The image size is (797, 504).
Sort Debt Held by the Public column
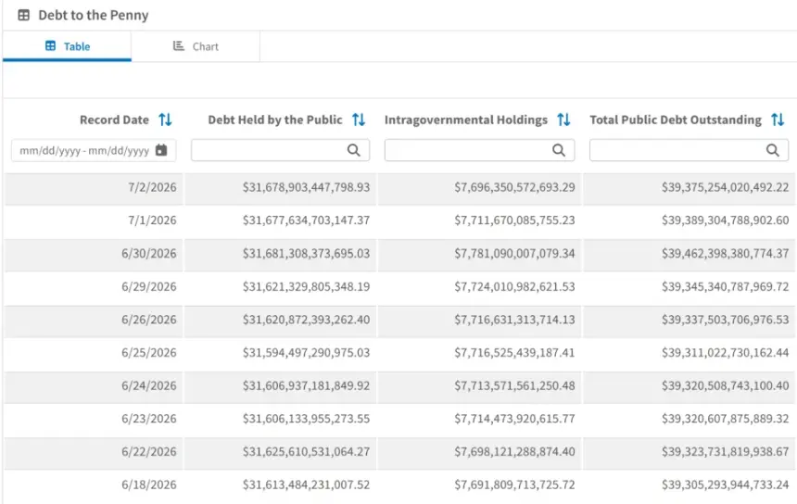pyautogui.click(x=359, y=120)
